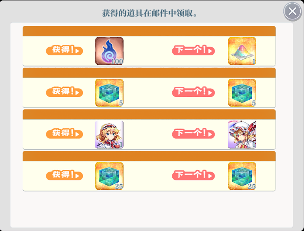Click 获得! button in the second row
Screen dimensions: 304x231
64,92
